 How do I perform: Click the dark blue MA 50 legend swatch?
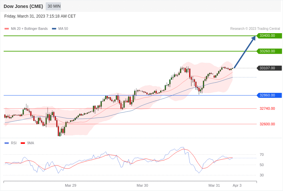tap(54, 29)
